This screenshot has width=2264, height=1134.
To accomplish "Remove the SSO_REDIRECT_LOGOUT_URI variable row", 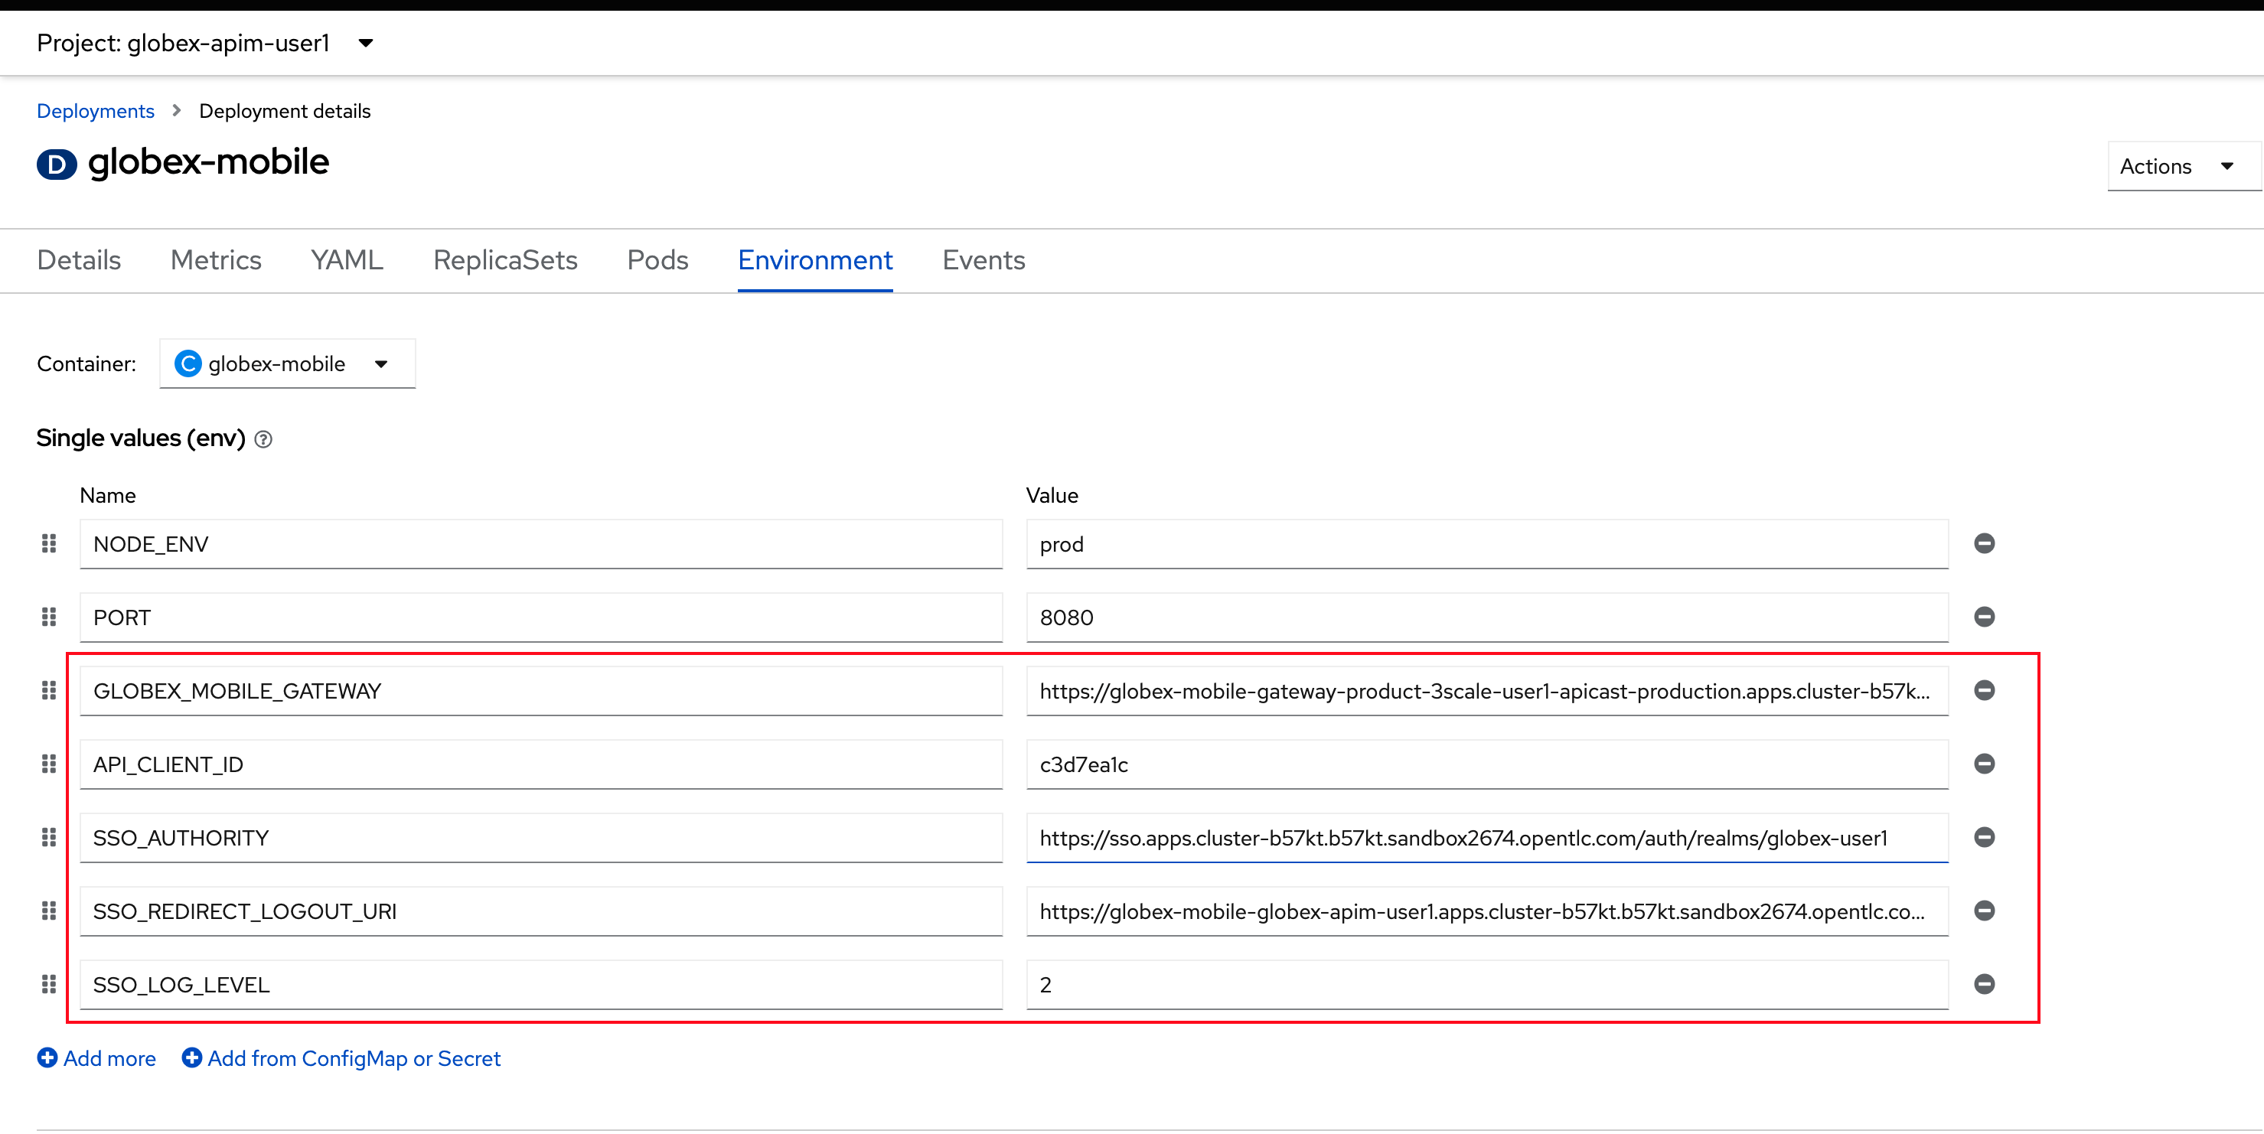I will pyautogui.click(x=1984, y=911).
